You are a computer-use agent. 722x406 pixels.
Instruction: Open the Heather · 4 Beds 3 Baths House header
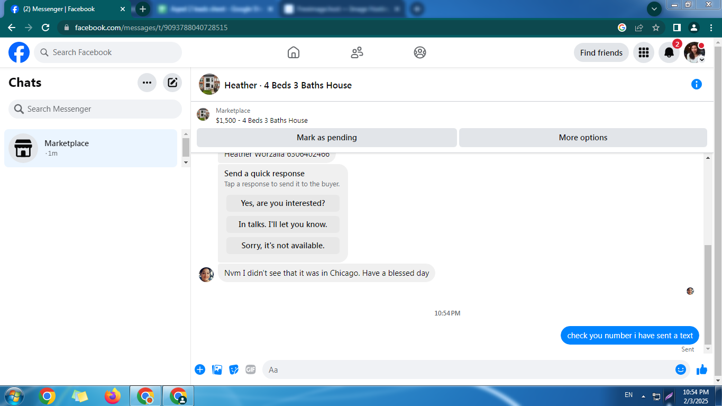288,85
